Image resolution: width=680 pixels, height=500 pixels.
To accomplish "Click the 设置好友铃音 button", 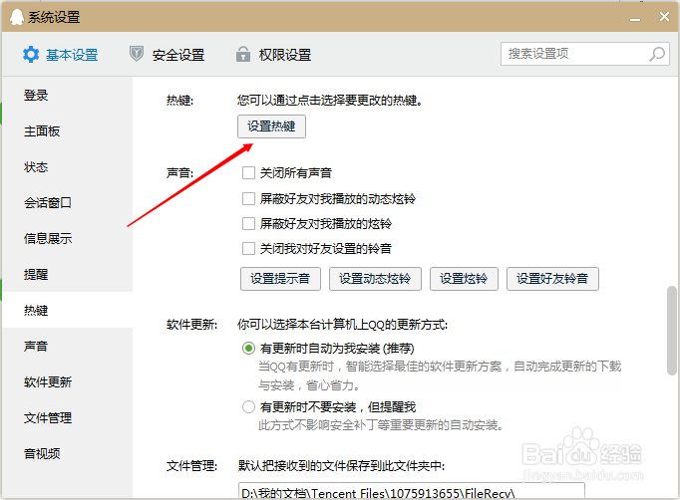I will point(552,279).
